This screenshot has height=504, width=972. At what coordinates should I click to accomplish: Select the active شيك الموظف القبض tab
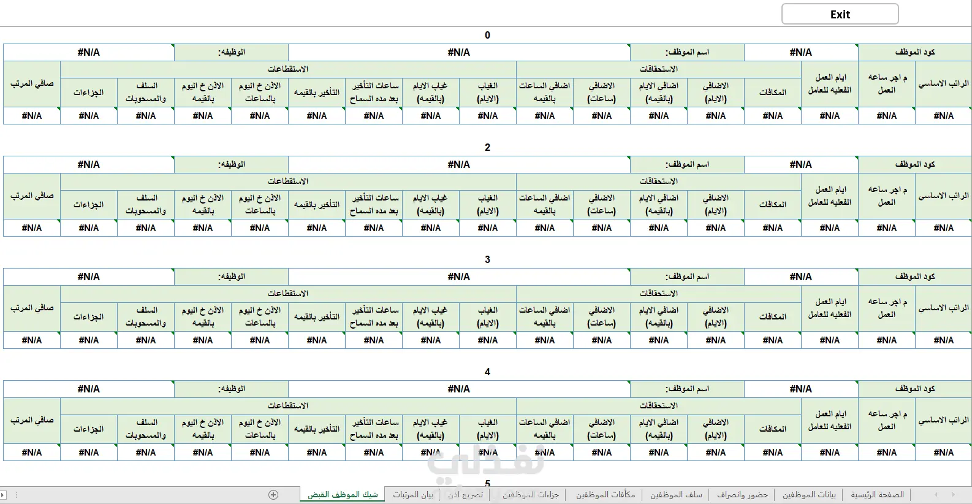343,495
